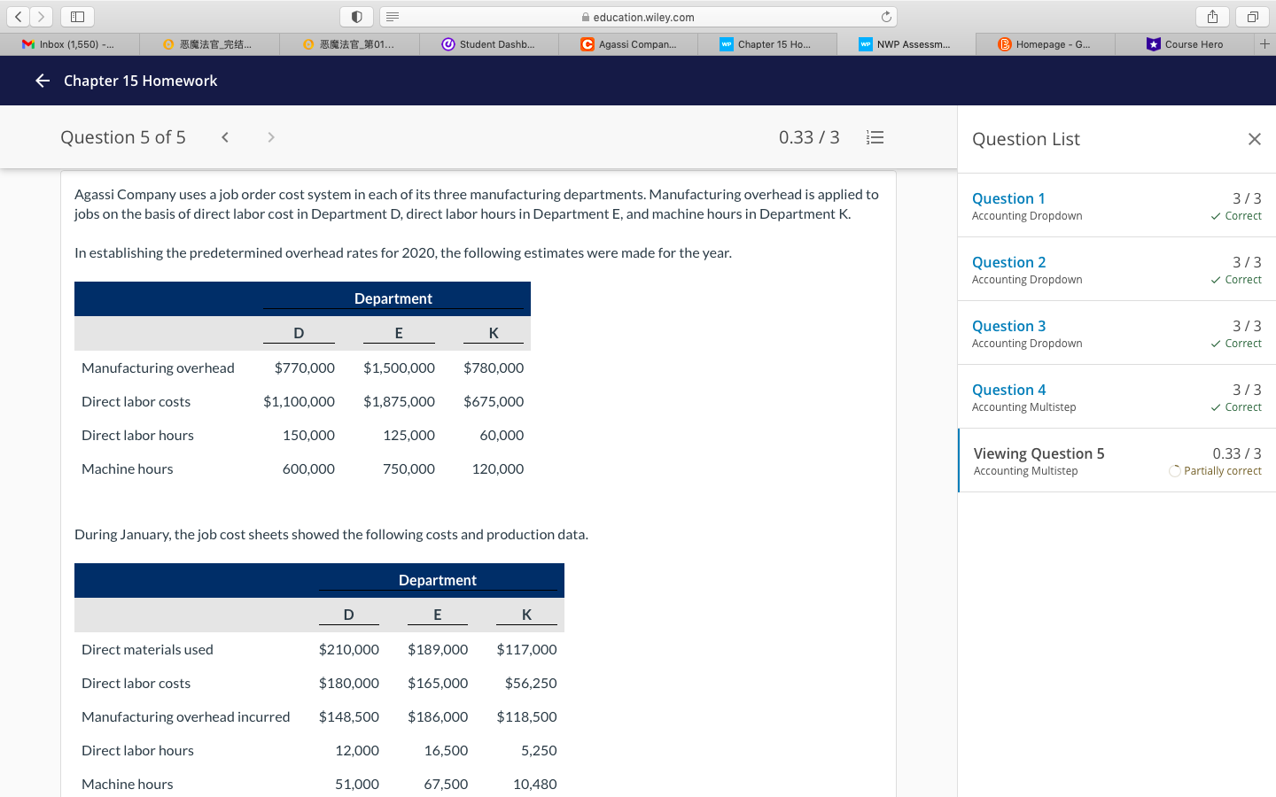Close the Question List panel
This screenshot has width=1276, height=797.
pyautogui.click(x=1255, y=139)
